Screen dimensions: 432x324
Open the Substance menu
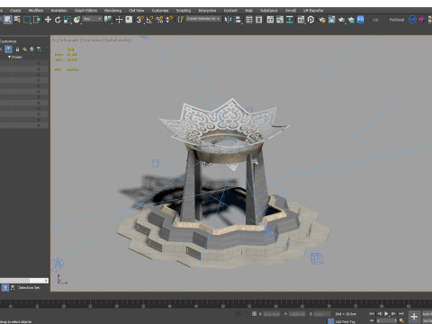(x=269, y=11)
